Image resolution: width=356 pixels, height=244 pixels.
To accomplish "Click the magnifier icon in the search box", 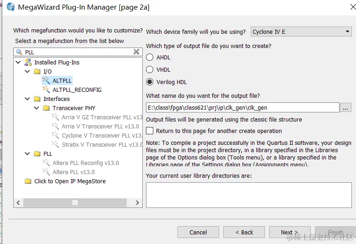I will [x=19, y=52].
